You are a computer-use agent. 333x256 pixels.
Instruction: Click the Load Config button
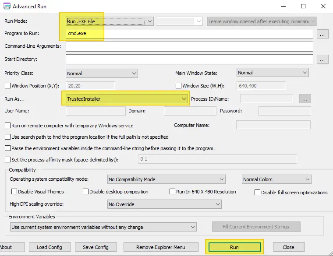[50, 247]
